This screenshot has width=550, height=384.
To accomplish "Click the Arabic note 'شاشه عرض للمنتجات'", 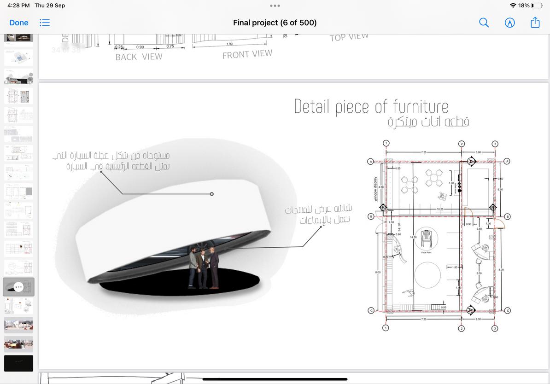I will point(318,209).
